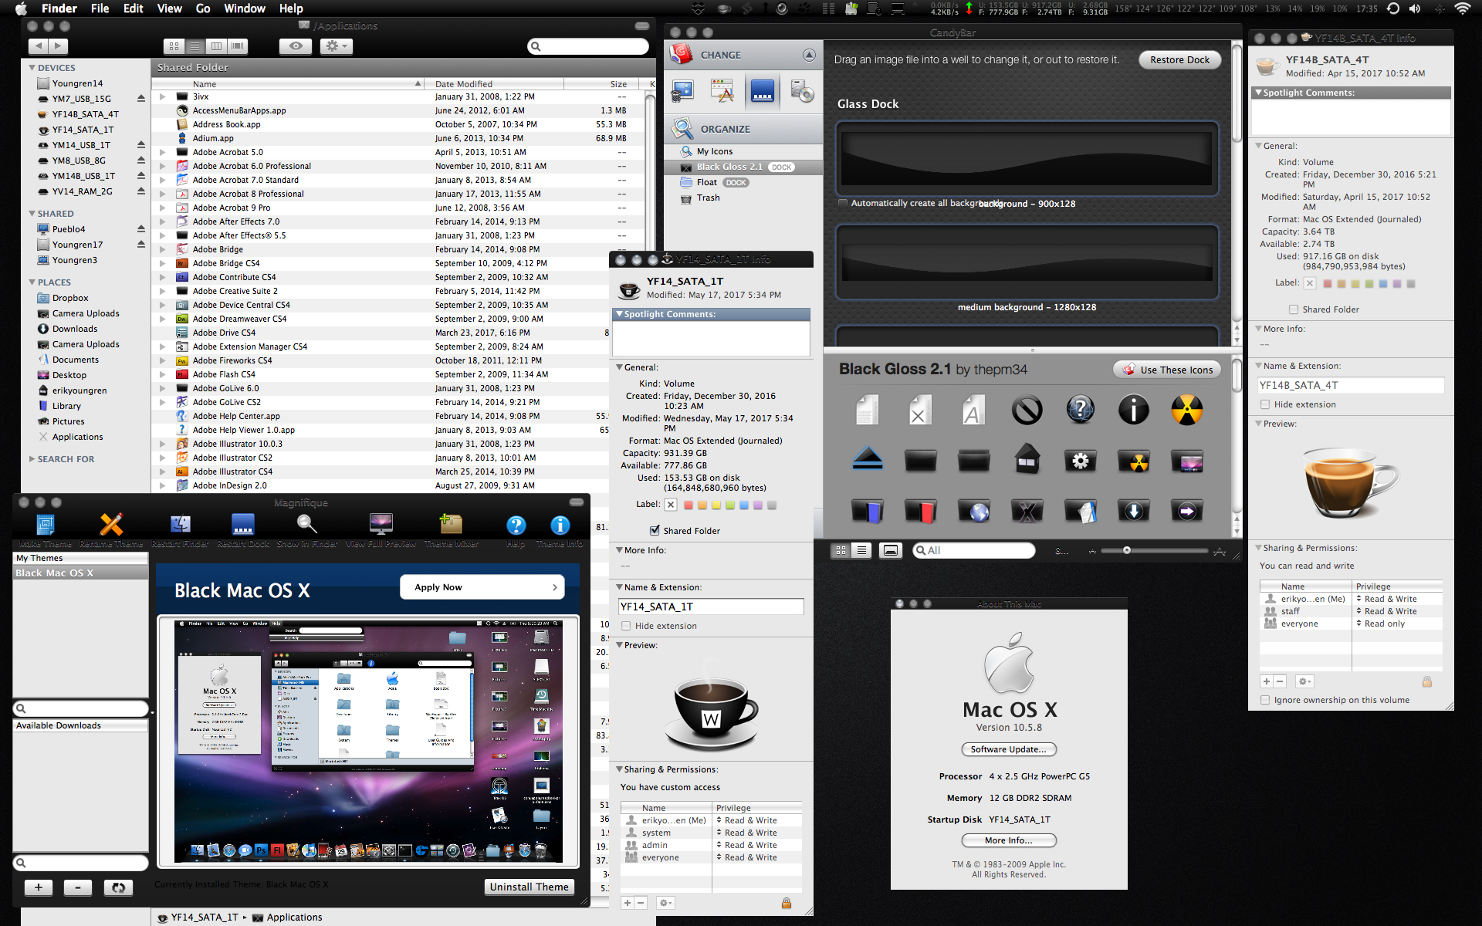The height and width of the screenshot is (926, 1482).
Task: Check Hide extension in YF14_SATA_1T Info
Action: pyautogui.click(x=626, y=626)
